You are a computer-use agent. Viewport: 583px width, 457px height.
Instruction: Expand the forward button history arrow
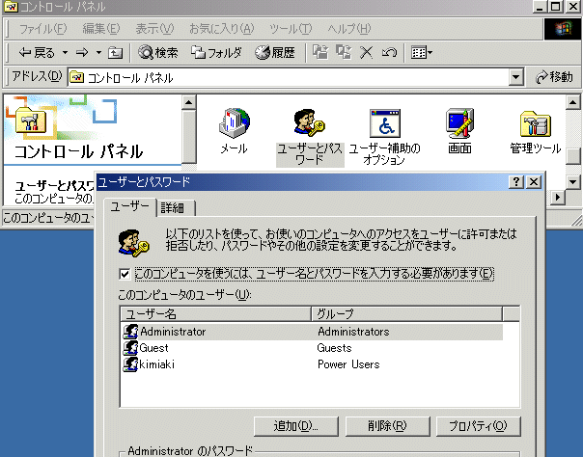click(x=98, y=53)
